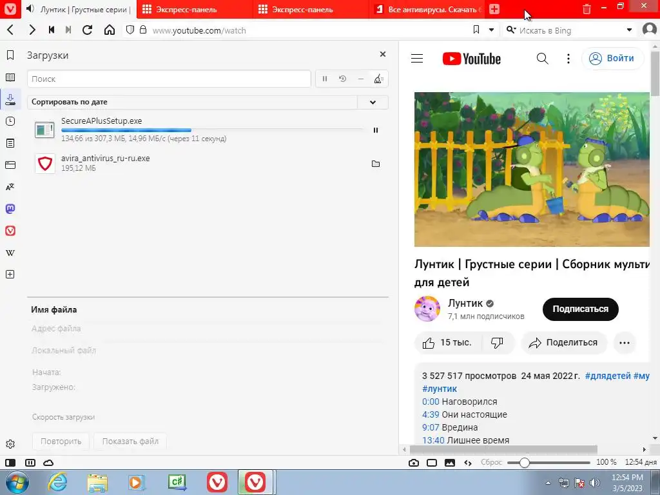The image size is (660, 495).
Task: Like the video (15 тыс.)
Action: [x=447, y=343]
